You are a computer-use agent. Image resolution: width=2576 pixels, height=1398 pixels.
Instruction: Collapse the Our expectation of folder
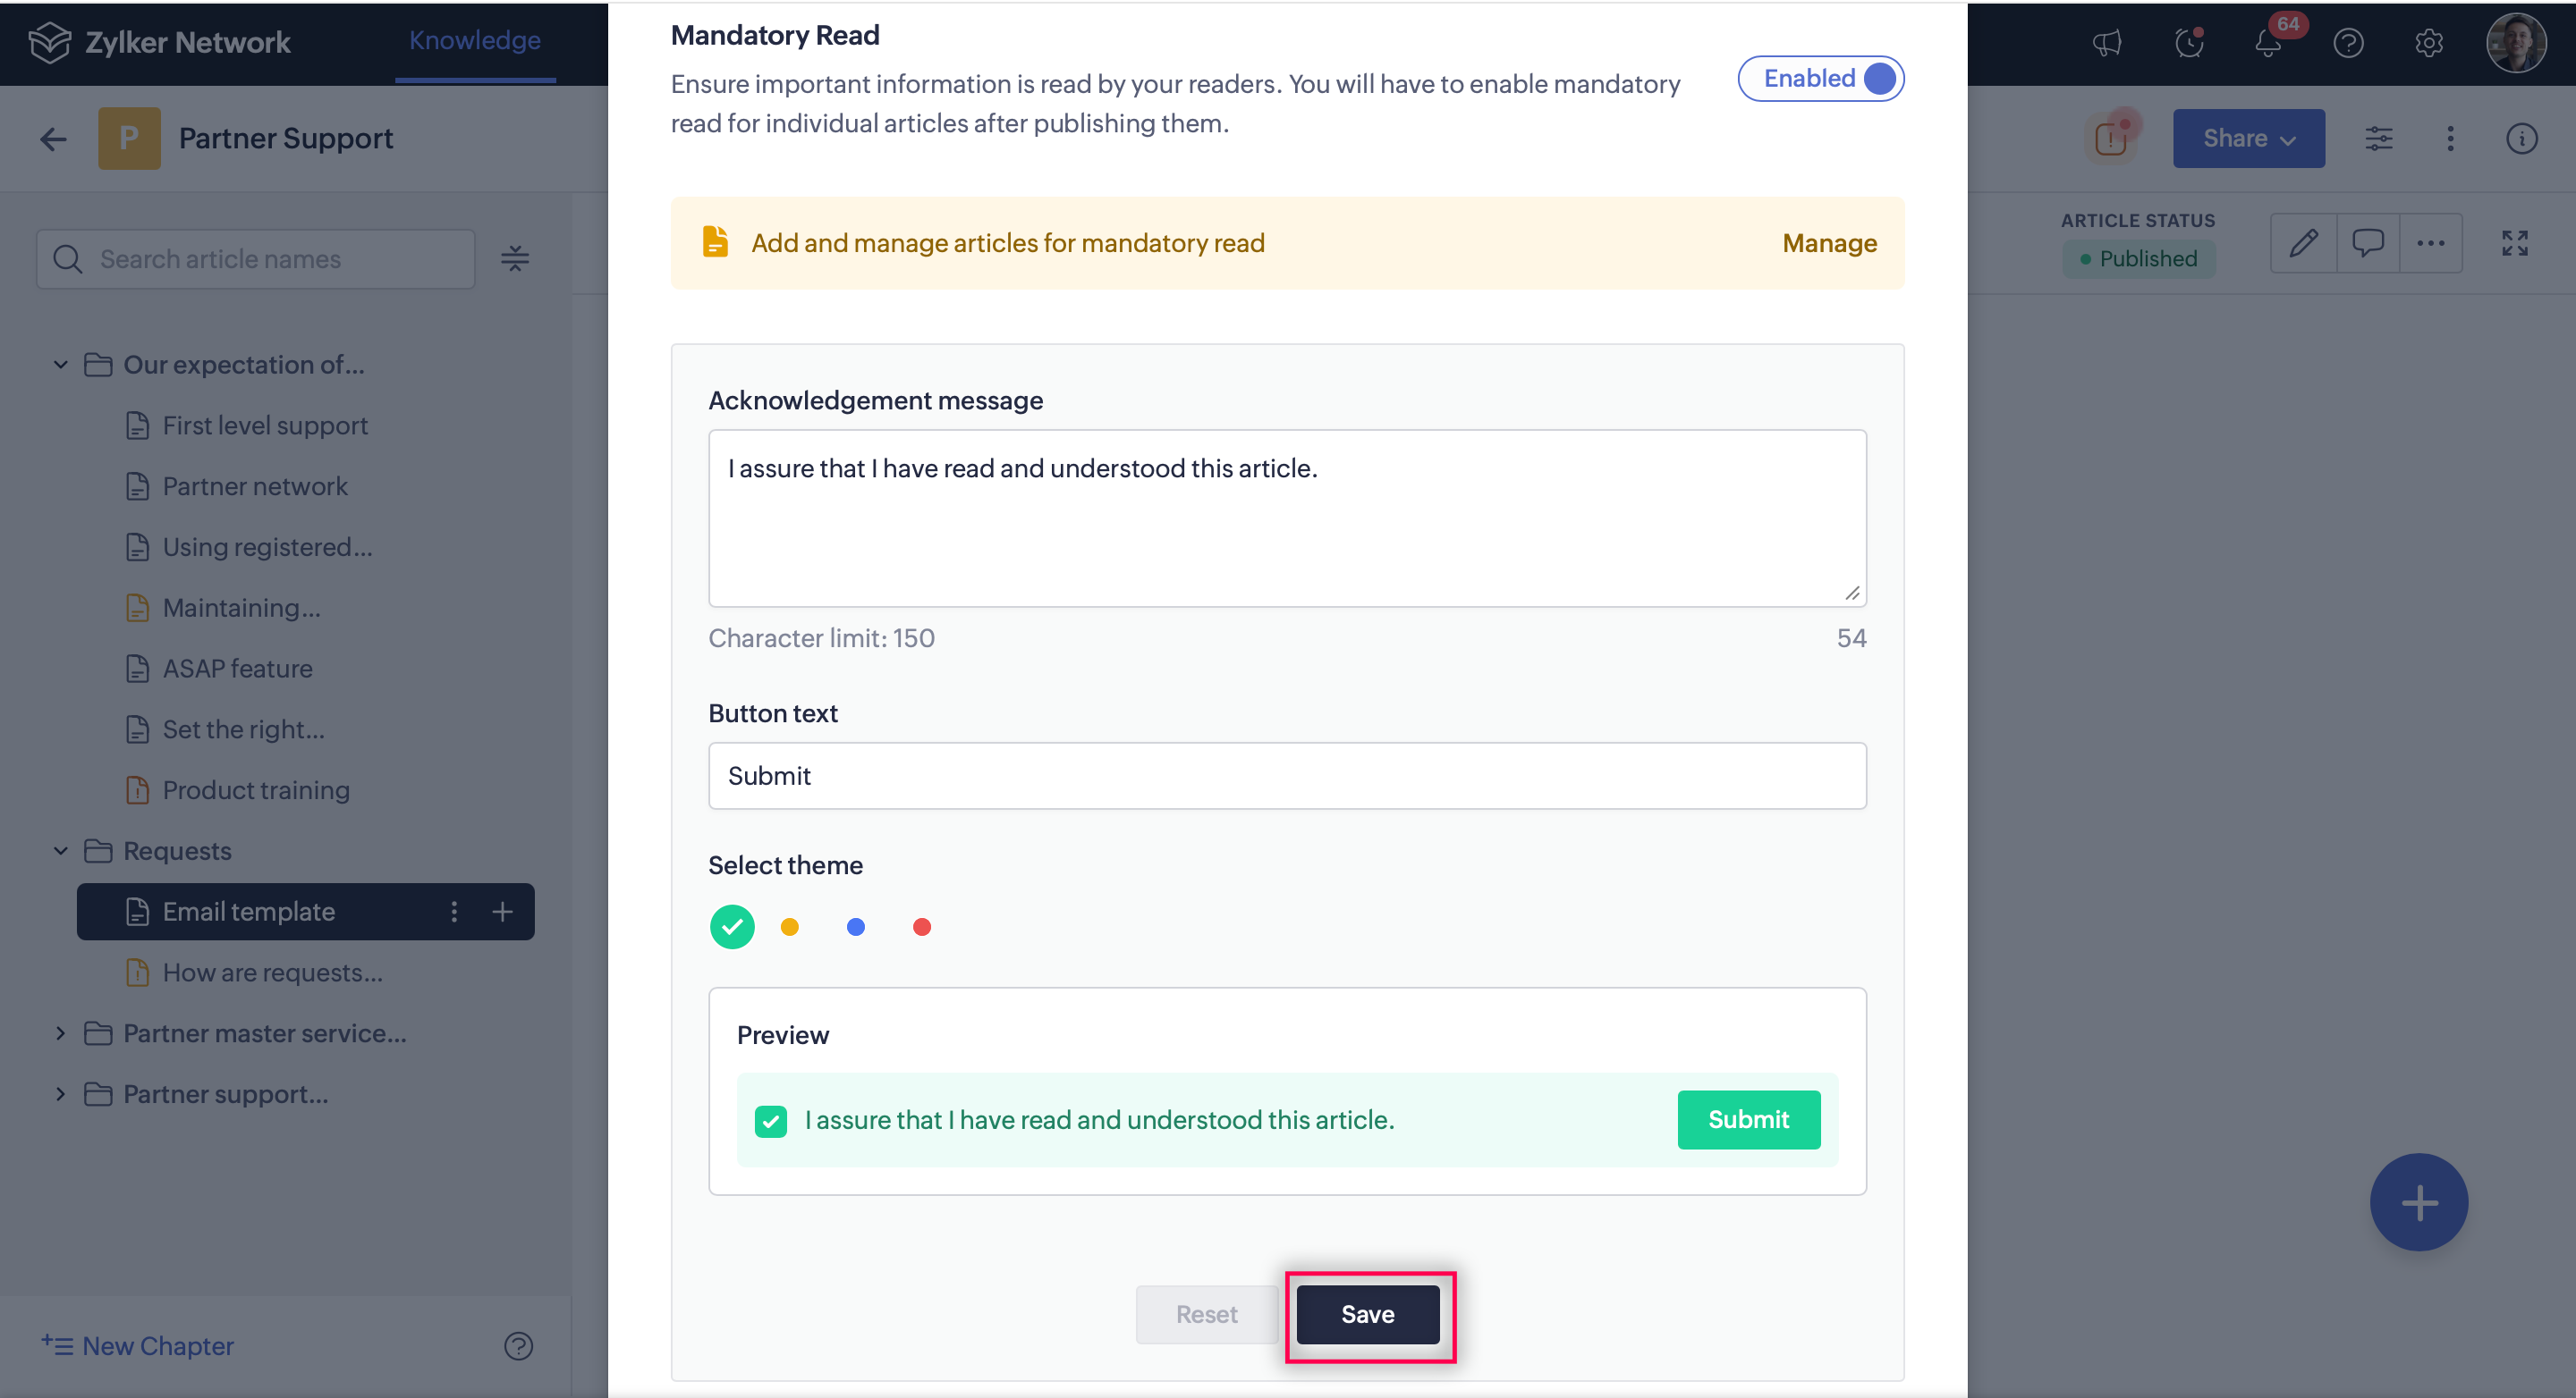(x=60, y=365)
